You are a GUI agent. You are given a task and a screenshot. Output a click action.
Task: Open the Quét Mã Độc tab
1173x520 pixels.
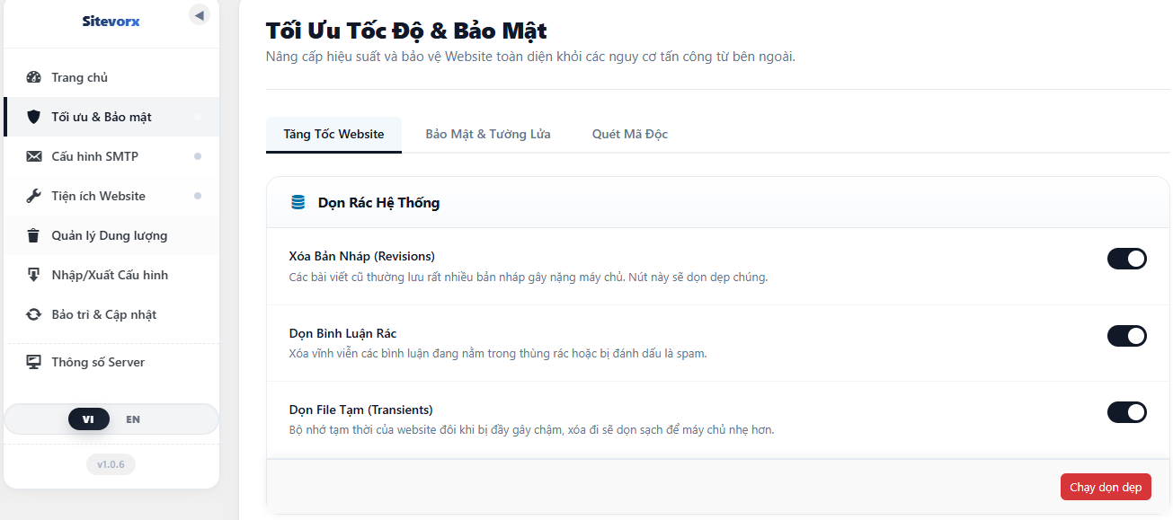click(x=630, y=135)
